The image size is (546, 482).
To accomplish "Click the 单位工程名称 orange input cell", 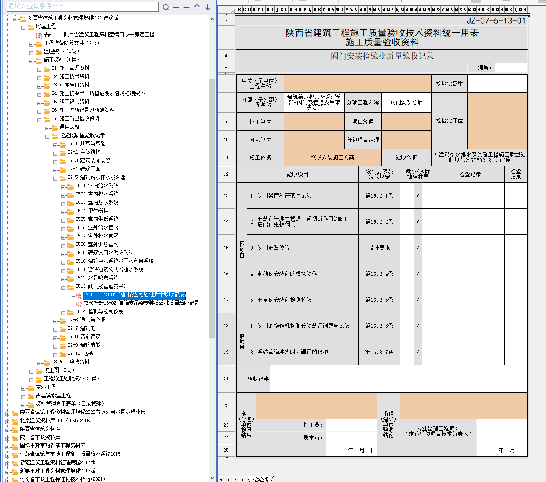I will point(357,83).
